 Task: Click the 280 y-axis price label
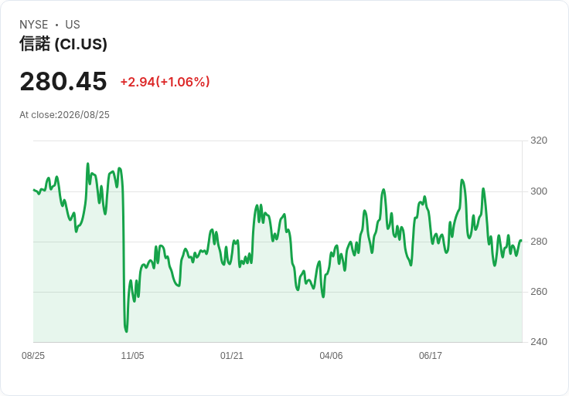[539, 242]
